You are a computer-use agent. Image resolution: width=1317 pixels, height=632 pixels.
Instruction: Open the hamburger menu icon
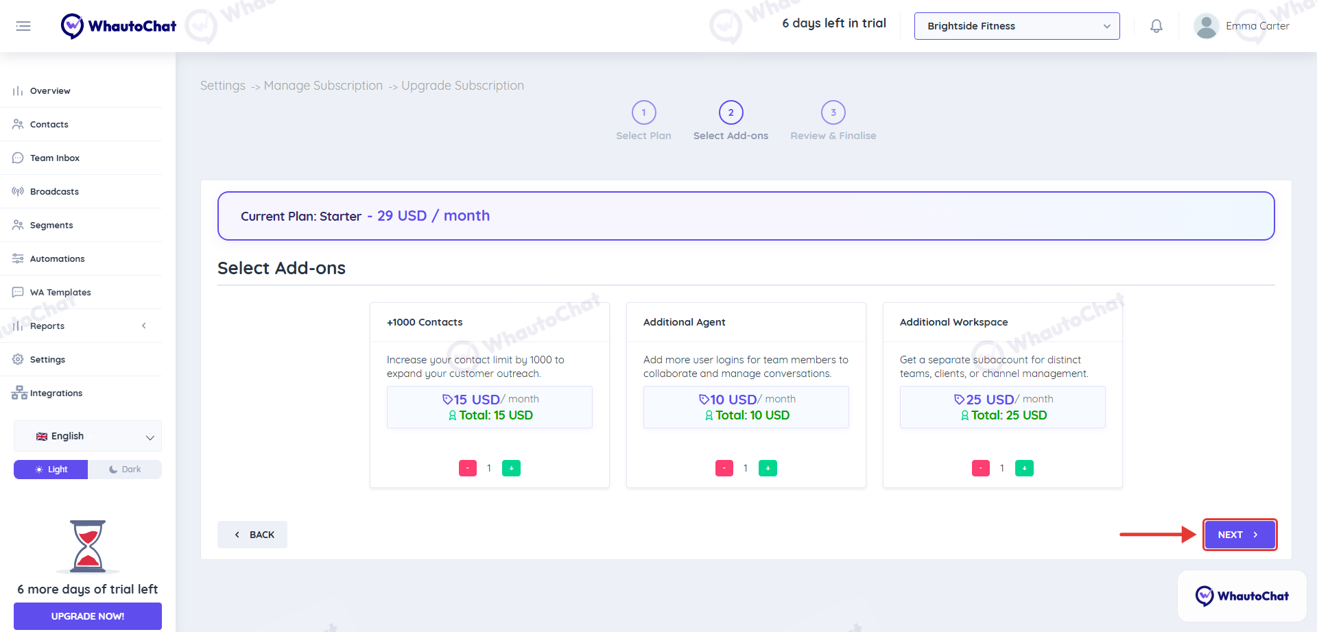coord(23,26)
